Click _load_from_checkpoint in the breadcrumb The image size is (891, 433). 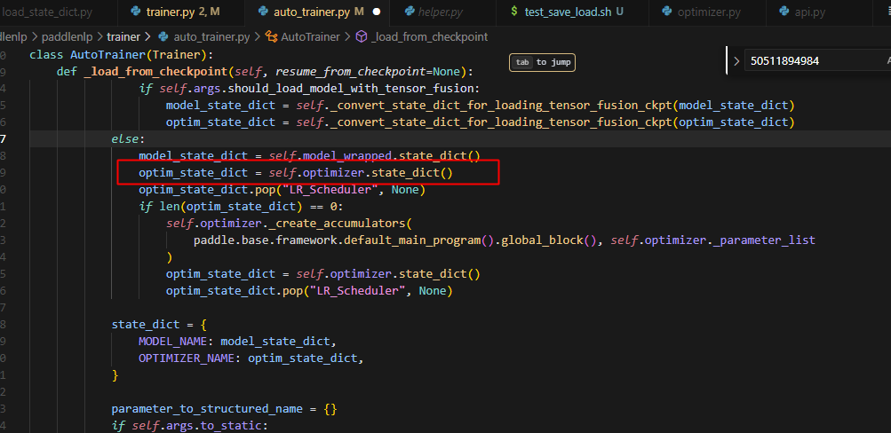pyautogui.click(x=430, y=37)
